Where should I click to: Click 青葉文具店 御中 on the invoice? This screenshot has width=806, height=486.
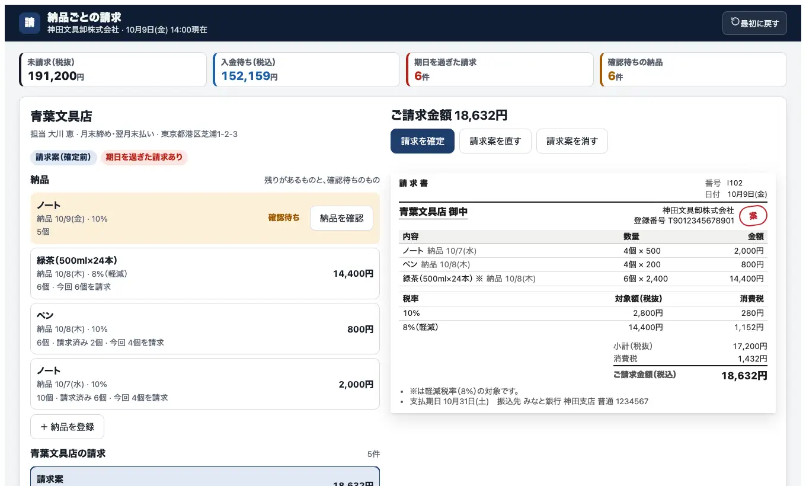coord(433,212)
